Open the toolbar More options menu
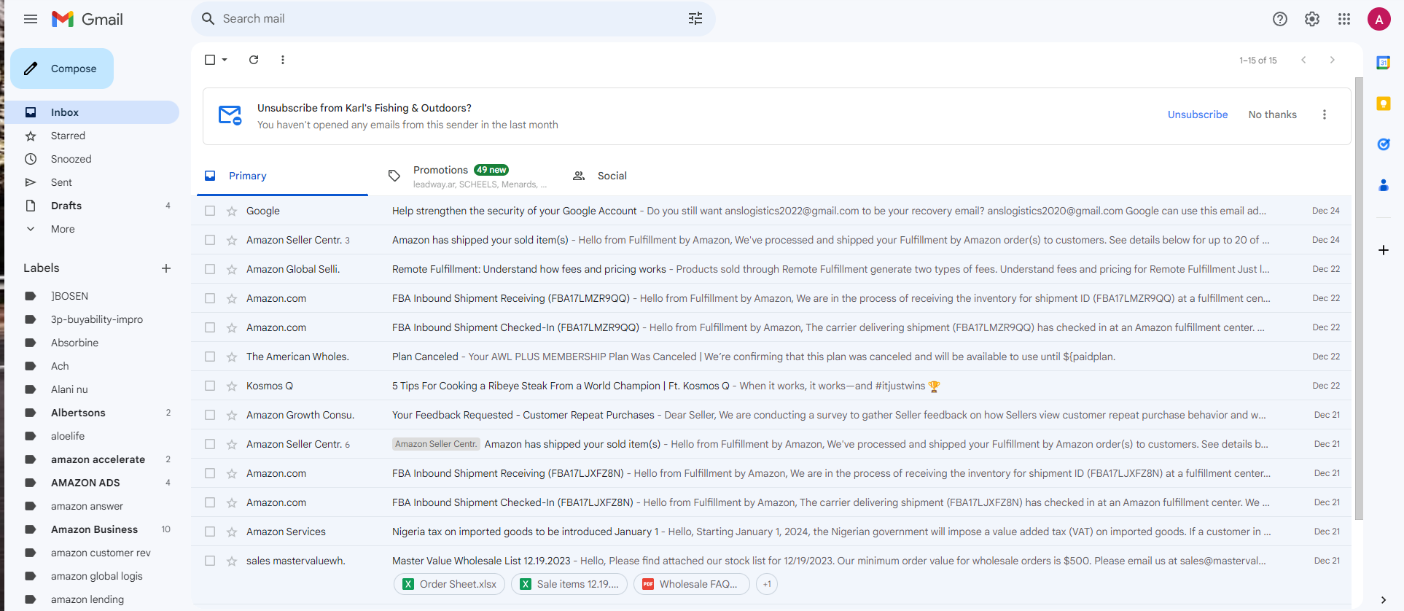This screenshot has height=611, width=1404. 283,60
